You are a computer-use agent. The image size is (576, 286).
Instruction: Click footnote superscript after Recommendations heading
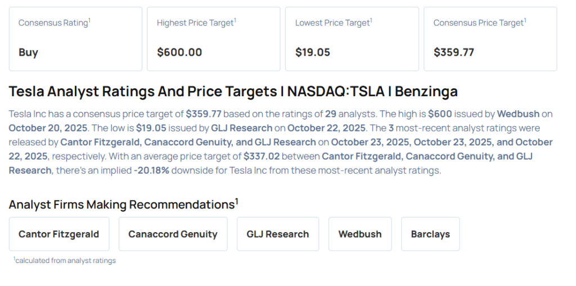pos(237,201)
